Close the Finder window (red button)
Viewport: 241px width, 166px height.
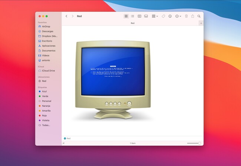(40, 16)
